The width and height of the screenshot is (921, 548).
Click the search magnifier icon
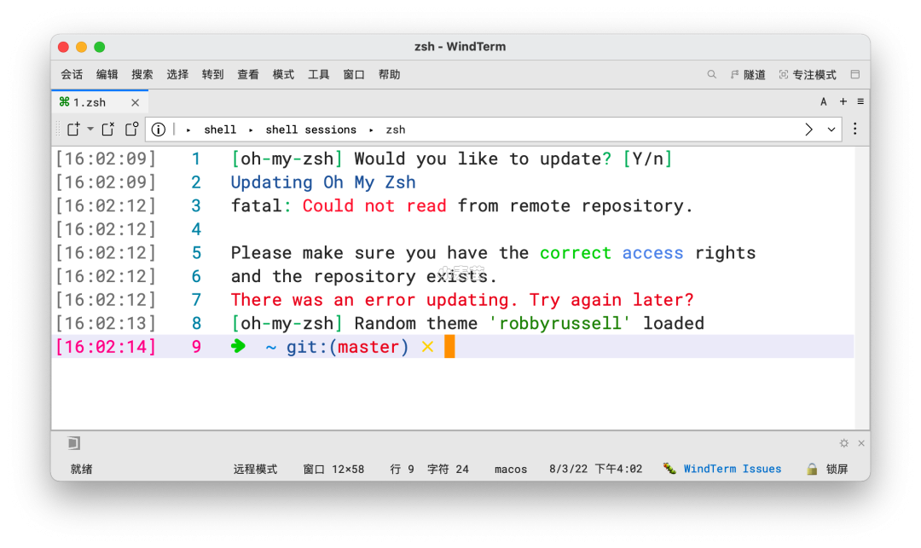(711, 75)
